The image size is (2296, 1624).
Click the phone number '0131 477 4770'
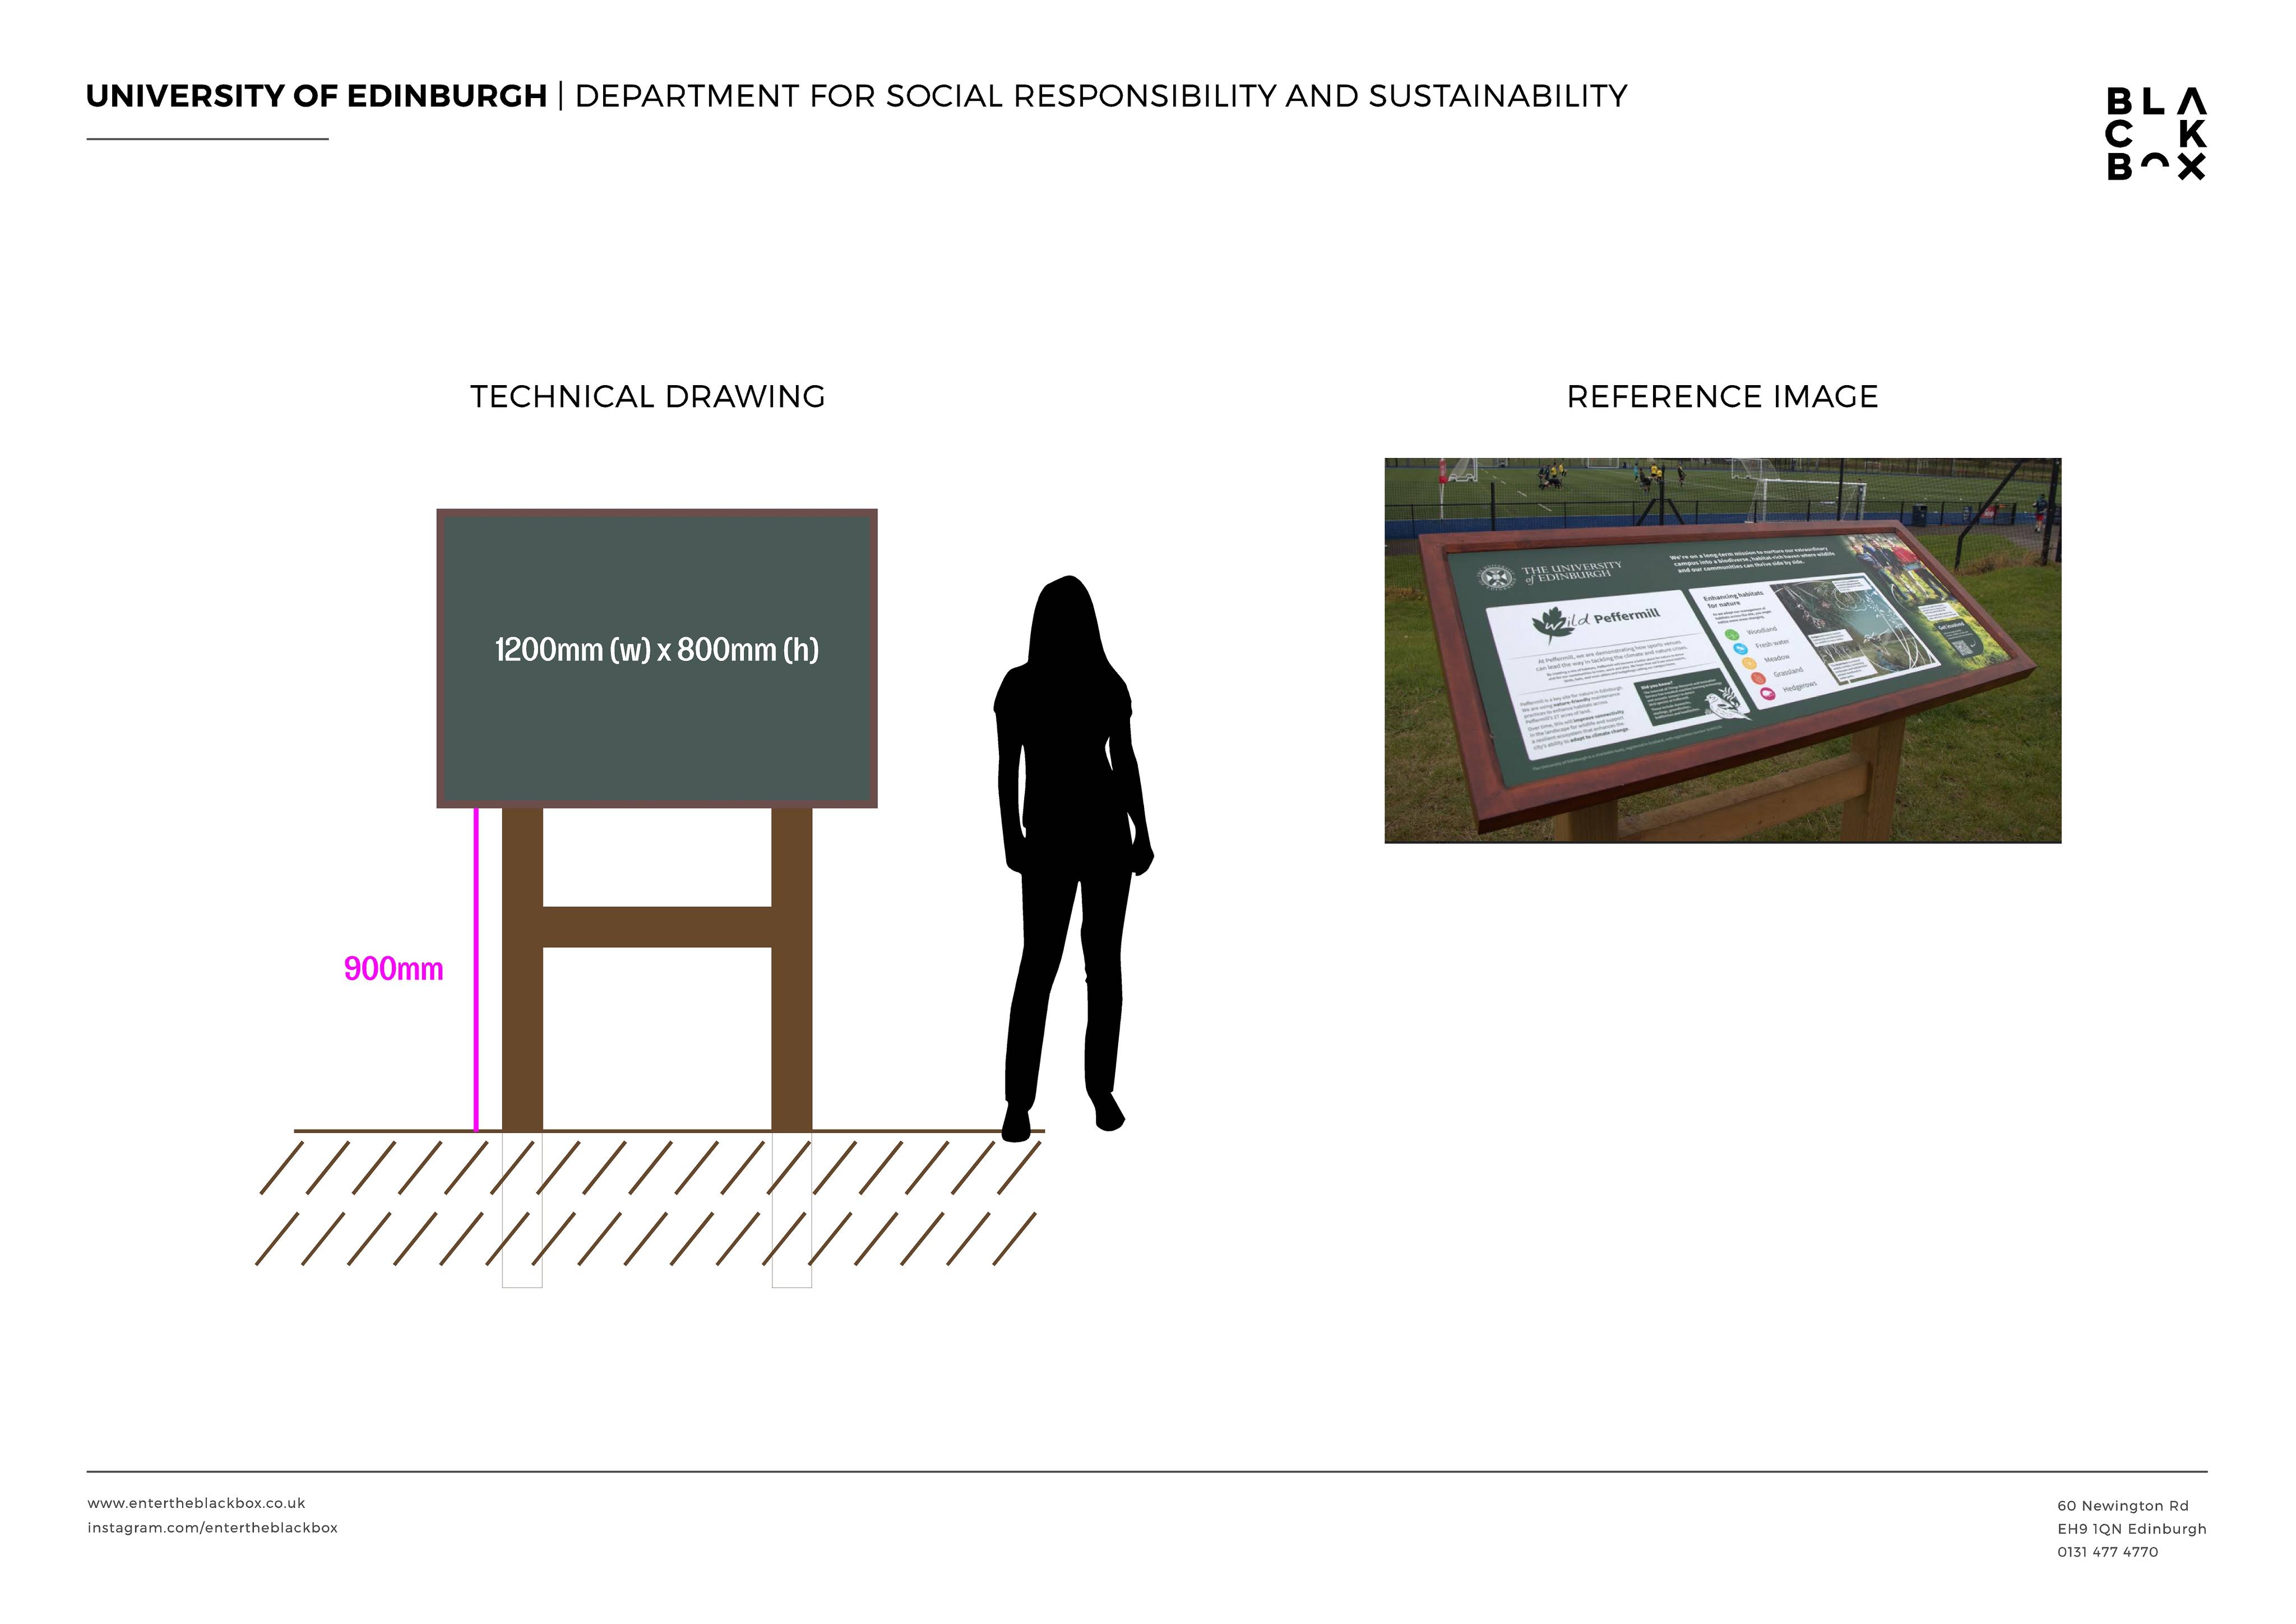point(2108,1552)
